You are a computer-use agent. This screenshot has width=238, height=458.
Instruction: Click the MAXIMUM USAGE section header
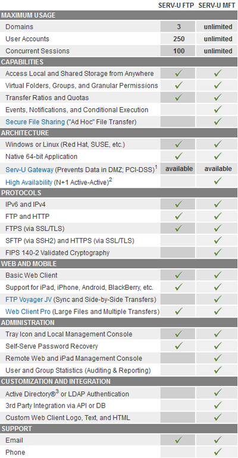119,15
